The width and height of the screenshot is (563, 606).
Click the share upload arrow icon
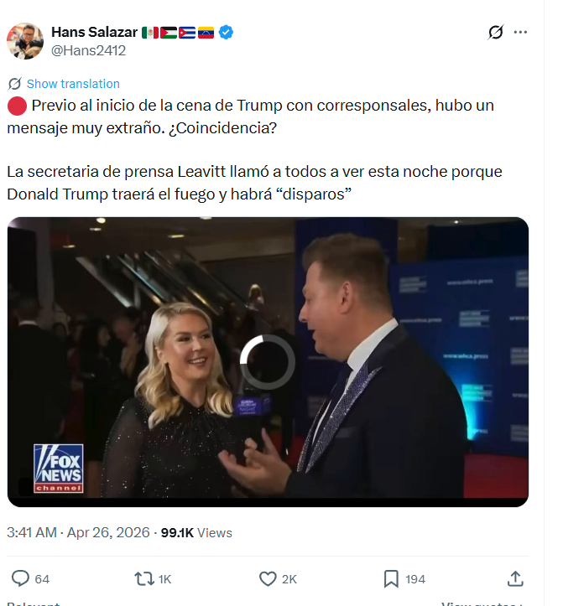point(516,578)
